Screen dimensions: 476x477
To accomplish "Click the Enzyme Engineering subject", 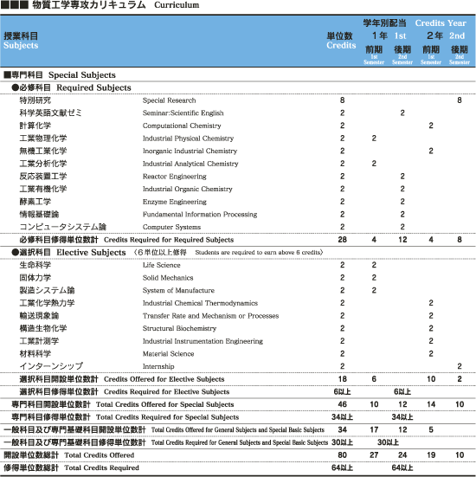I will (x=174, y=202).
